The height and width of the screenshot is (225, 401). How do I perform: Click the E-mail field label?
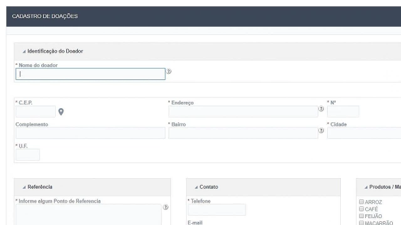coord(195,222)
